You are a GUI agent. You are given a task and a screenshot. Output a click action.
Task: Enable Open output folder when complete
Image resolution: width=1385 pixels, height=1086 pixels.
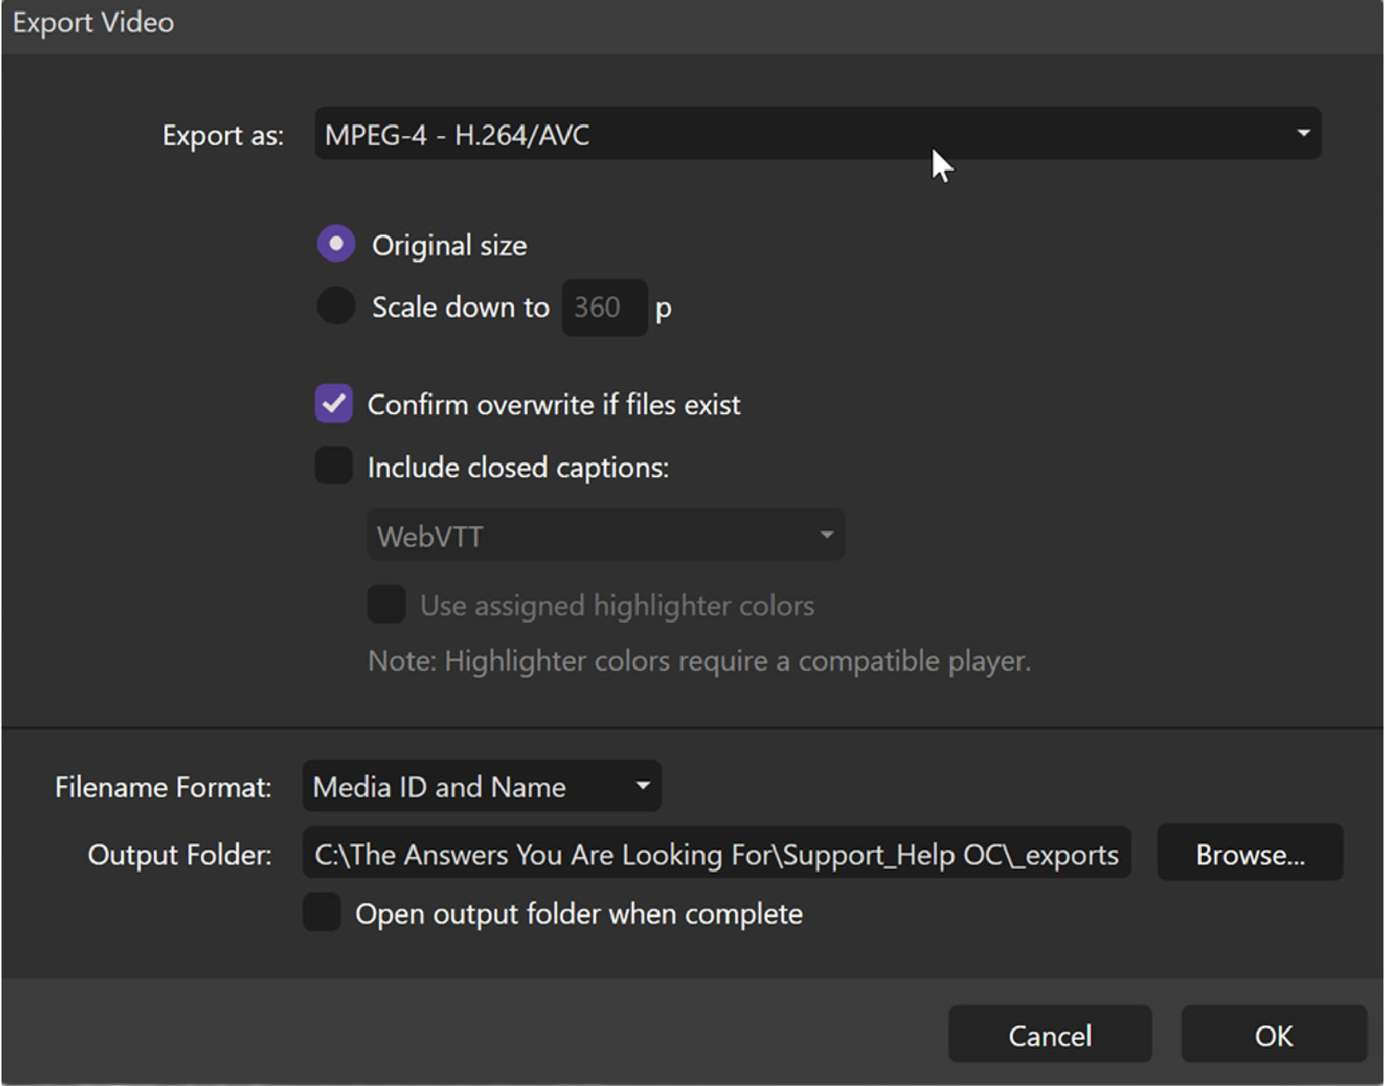(x=322, y=912)
